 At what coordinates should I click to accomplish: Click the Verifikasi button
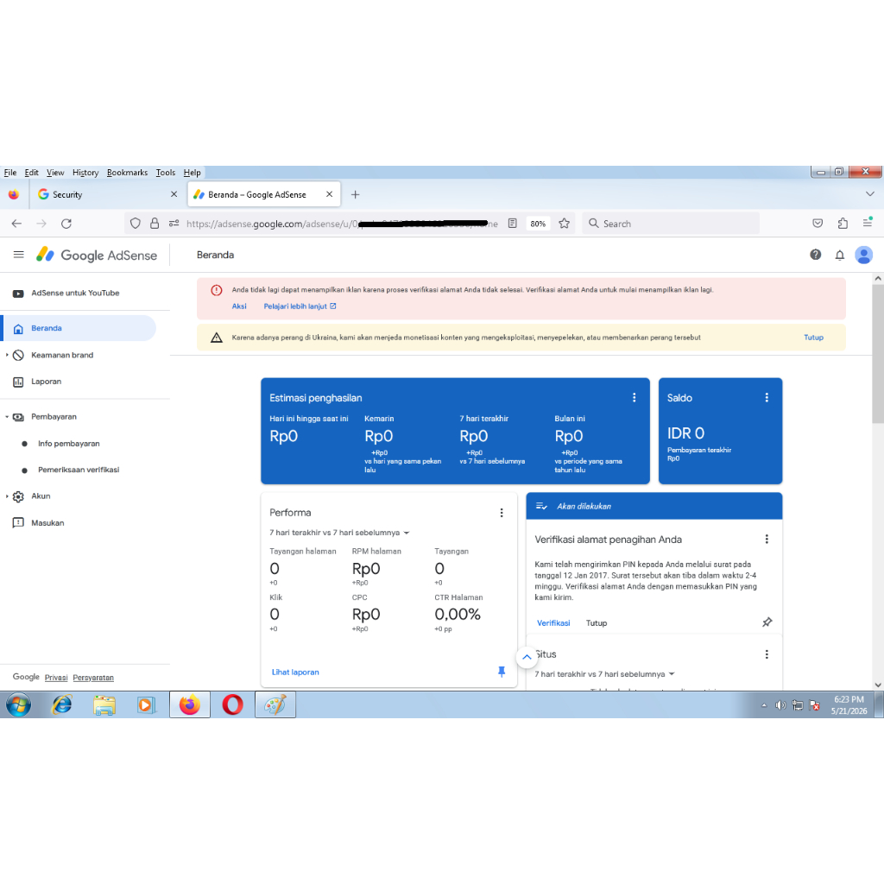pyautogui.click(x=553, y=623)
